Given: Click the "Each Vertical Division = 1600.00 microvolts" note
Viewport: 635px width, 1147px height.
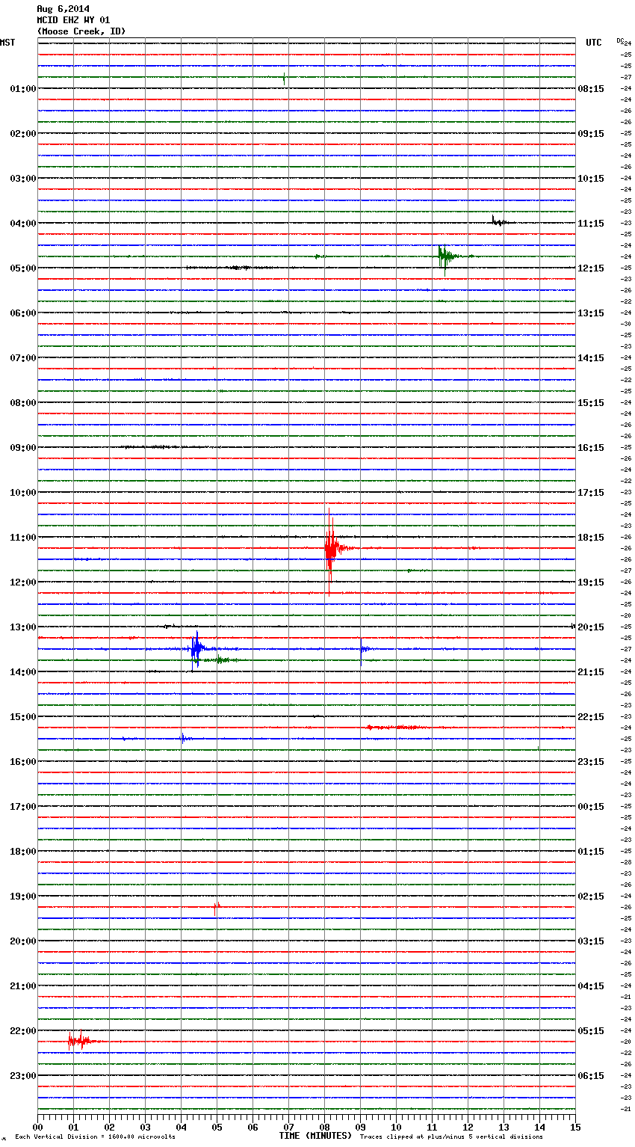Looking at the screenshot, I should (95, 1137).
